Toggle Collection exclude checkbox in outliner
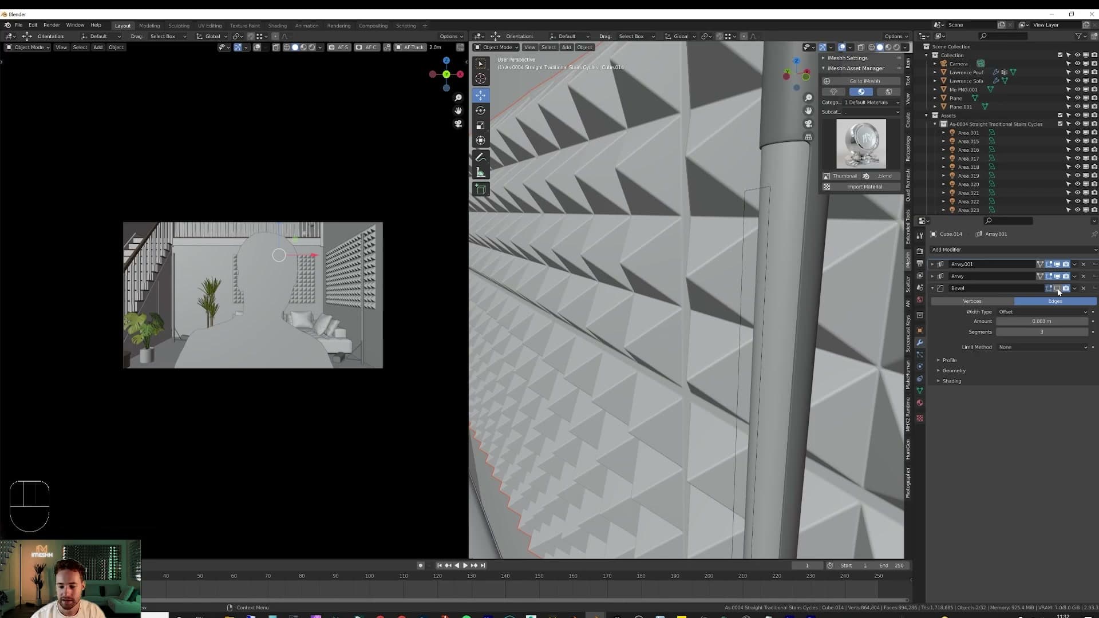This screenshot has height=618, width=1099. click(1060, 55)
